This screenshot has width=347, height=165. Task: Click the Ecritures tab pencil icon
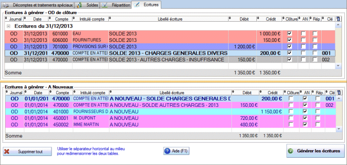pyautogui.click(x=136, y=5)
